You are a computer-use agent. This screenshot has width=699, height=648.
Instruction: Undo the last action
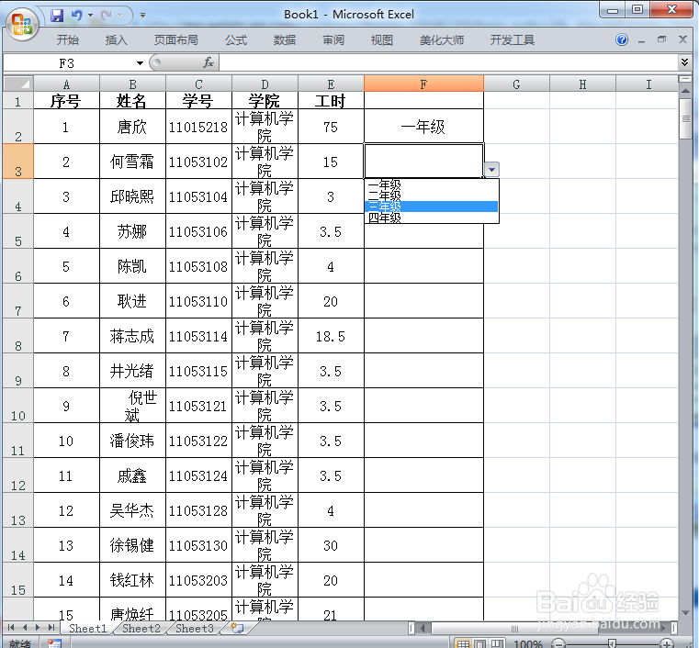coord(76,16)
